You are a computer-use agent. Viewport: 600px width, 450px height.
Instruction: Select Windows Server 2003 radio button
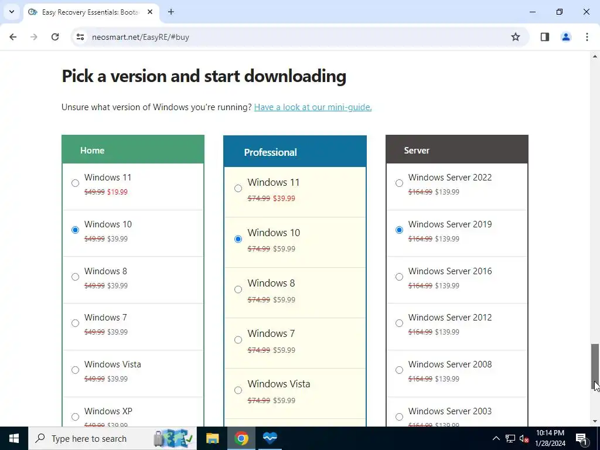click(399, 417)
